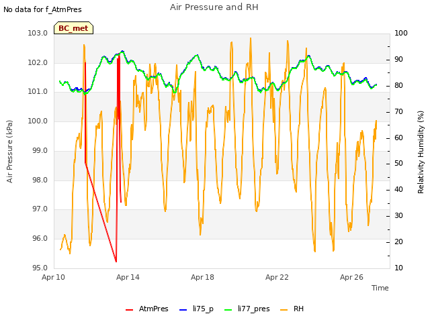Click the red AtmPres legend swatch
This screenshot has width=430, height=322.
tap(129, 310)
